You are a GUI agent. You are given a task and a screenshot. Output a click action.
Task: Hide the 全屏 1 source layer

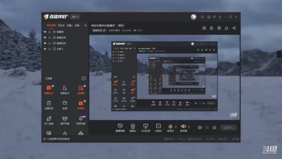[45, 49]
